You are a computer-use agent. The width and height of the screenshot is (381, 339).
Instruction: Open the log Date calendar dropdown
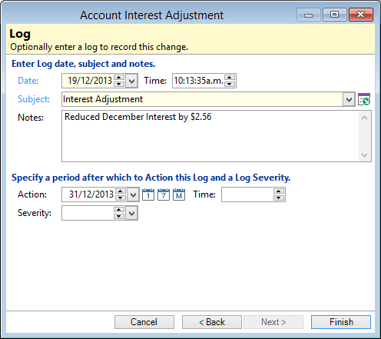(131, 81)
